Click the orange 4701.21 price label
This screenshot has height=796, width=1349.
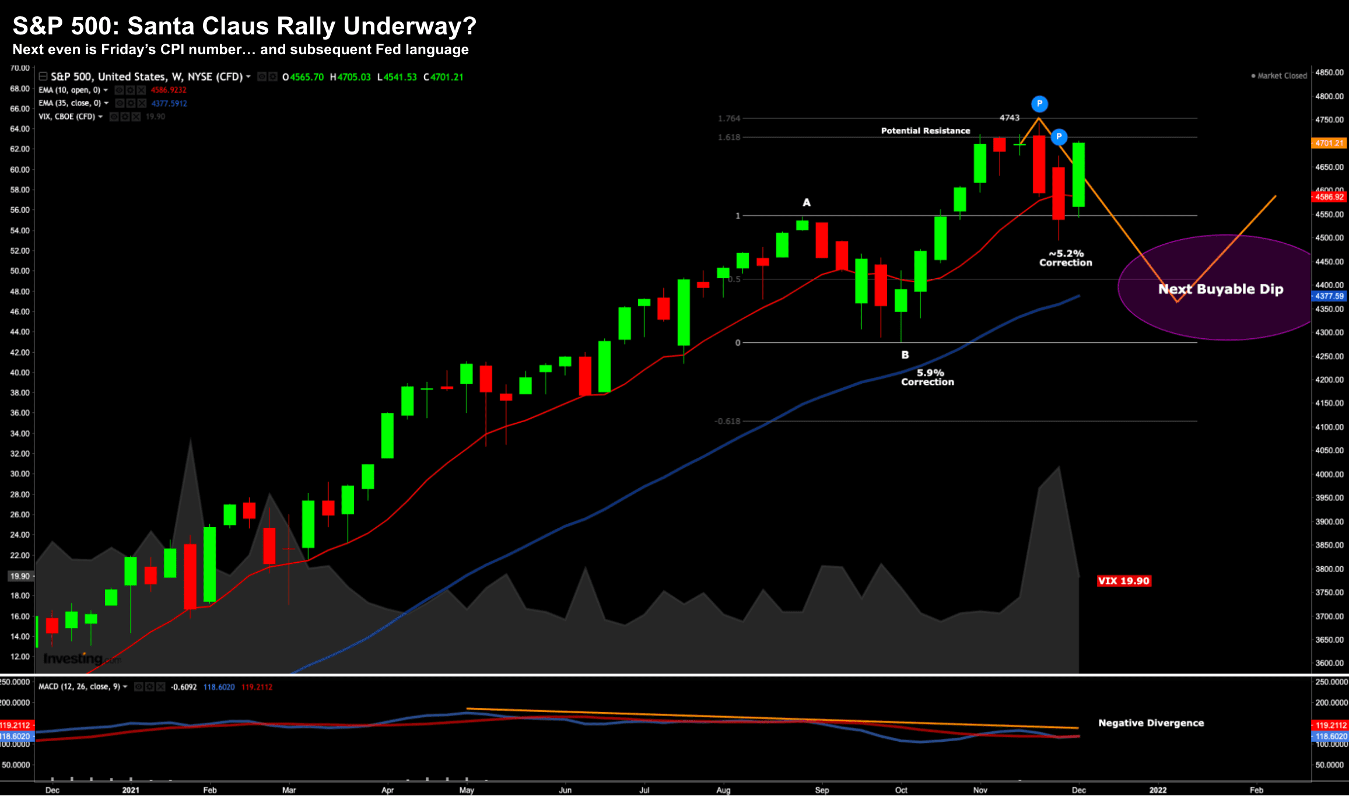(1329, 143)
